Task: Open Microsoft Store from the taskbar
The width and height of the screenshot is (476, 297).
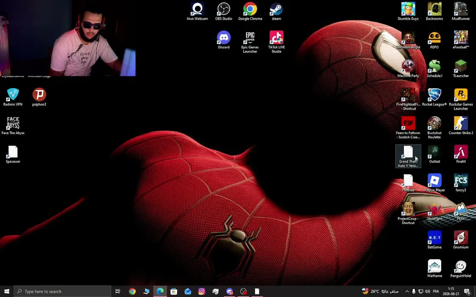Action: 174,291
